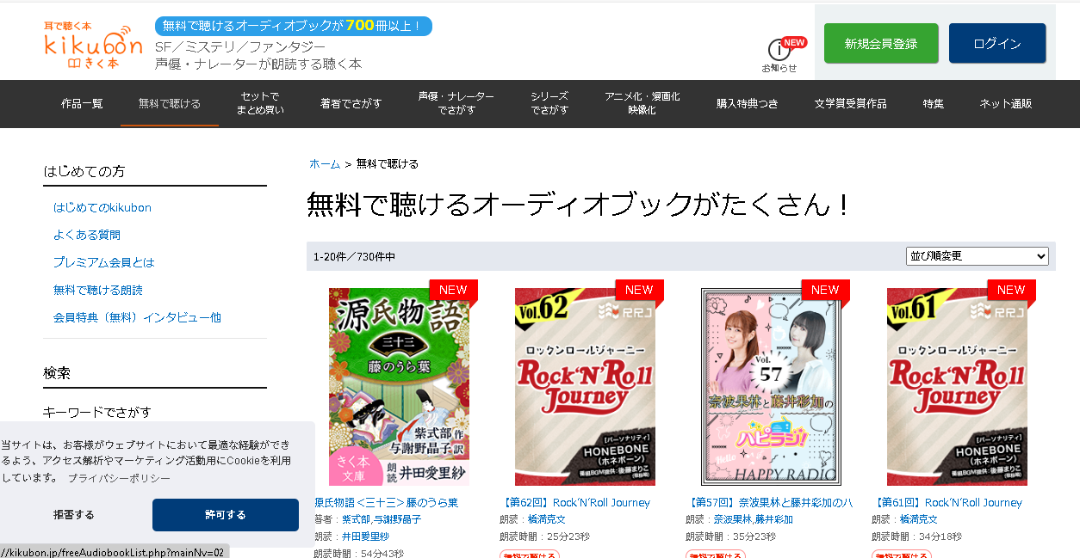Open title link 源氏物語＜三十三＞藤のうら葉
This screenshot has width=1080, height=558.
[386, 503]
